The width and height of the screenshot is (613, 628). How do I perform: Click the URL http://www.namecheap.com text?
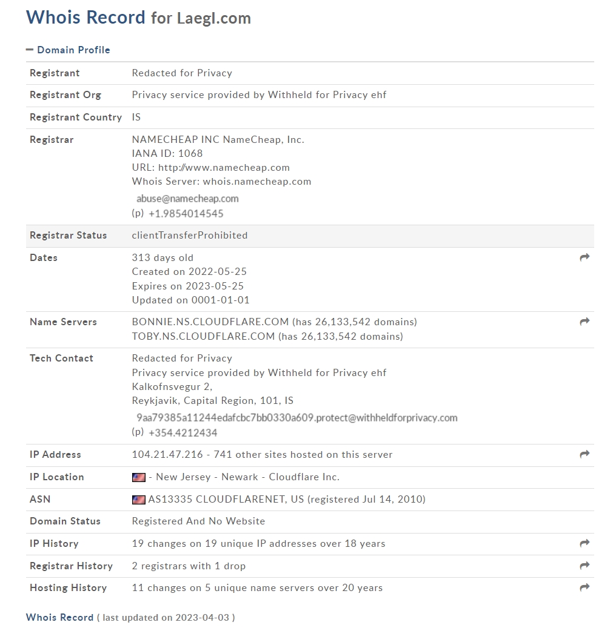click(211, 167)
